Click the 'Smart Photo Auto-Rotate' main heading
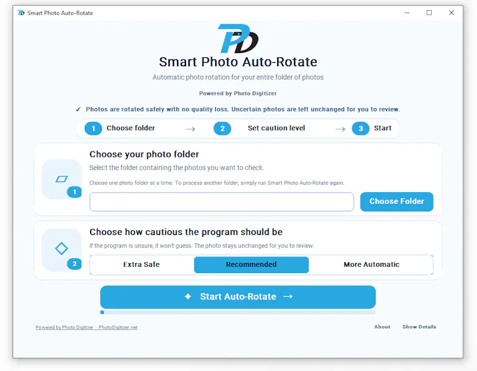This screenshot has width=477, height=371. 238,62
